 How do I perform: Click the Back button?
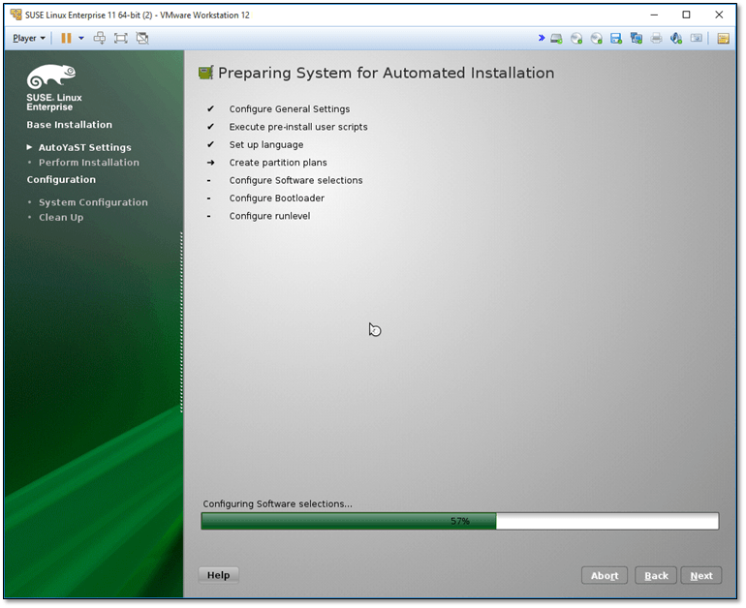tap(656, 576)
